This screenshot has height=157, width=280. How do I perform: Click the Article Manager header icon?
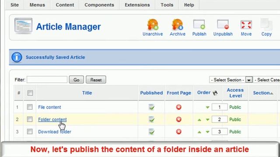(23, 26)
